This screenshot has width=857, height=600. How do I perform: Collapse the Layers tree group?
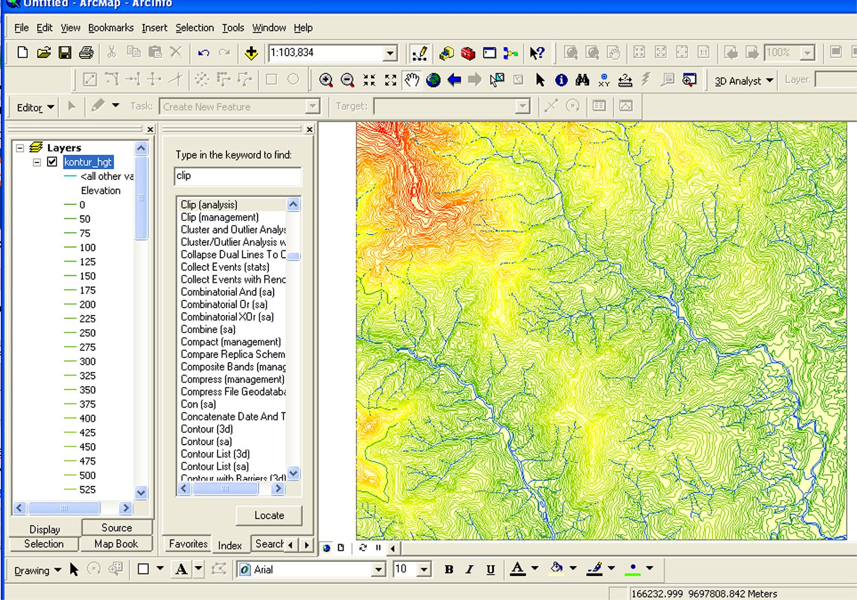(x=20, y=148)
